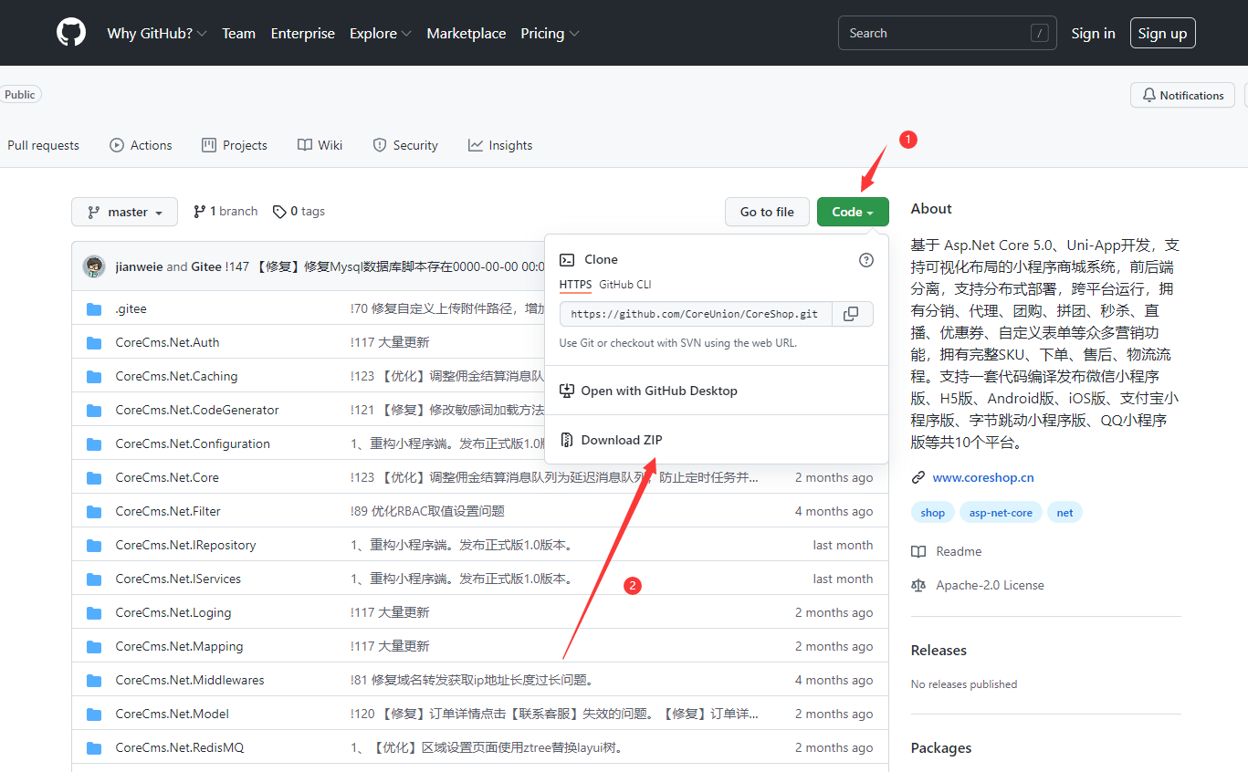Copy the clone URL with clipboard icon
1248x772 pixels.
click(851, 314)
